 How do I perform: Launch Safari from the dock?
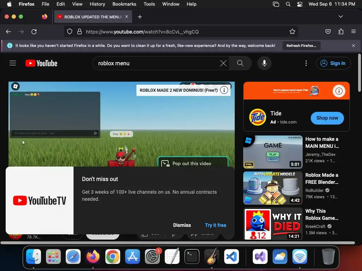[x=73, y=257]
